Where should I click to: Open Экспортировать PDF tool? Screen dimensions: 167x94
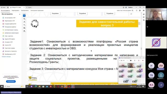9,18
